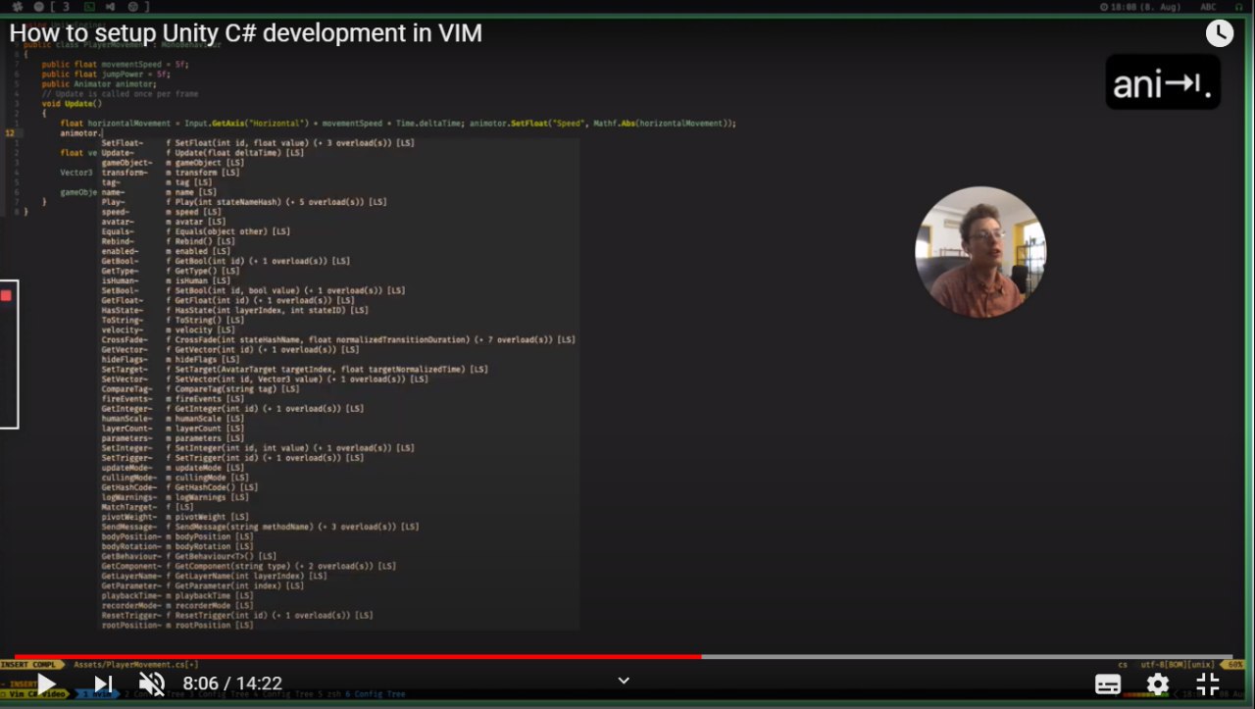Click the ani channel watermark logo

pyautogui.click(x=1162, y=81)
